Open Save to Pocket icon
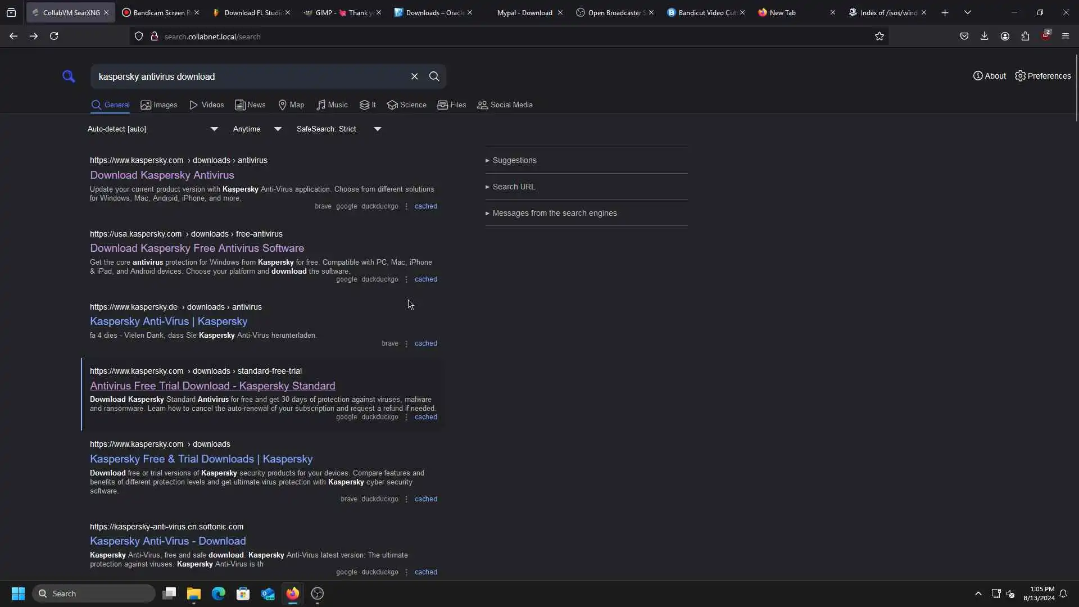1079x607 pixels. (964, 37)
